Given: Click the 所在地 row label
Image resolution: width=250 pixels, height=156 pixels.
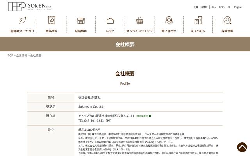Looking at the screenshot, I should click(x=51, y=116).
